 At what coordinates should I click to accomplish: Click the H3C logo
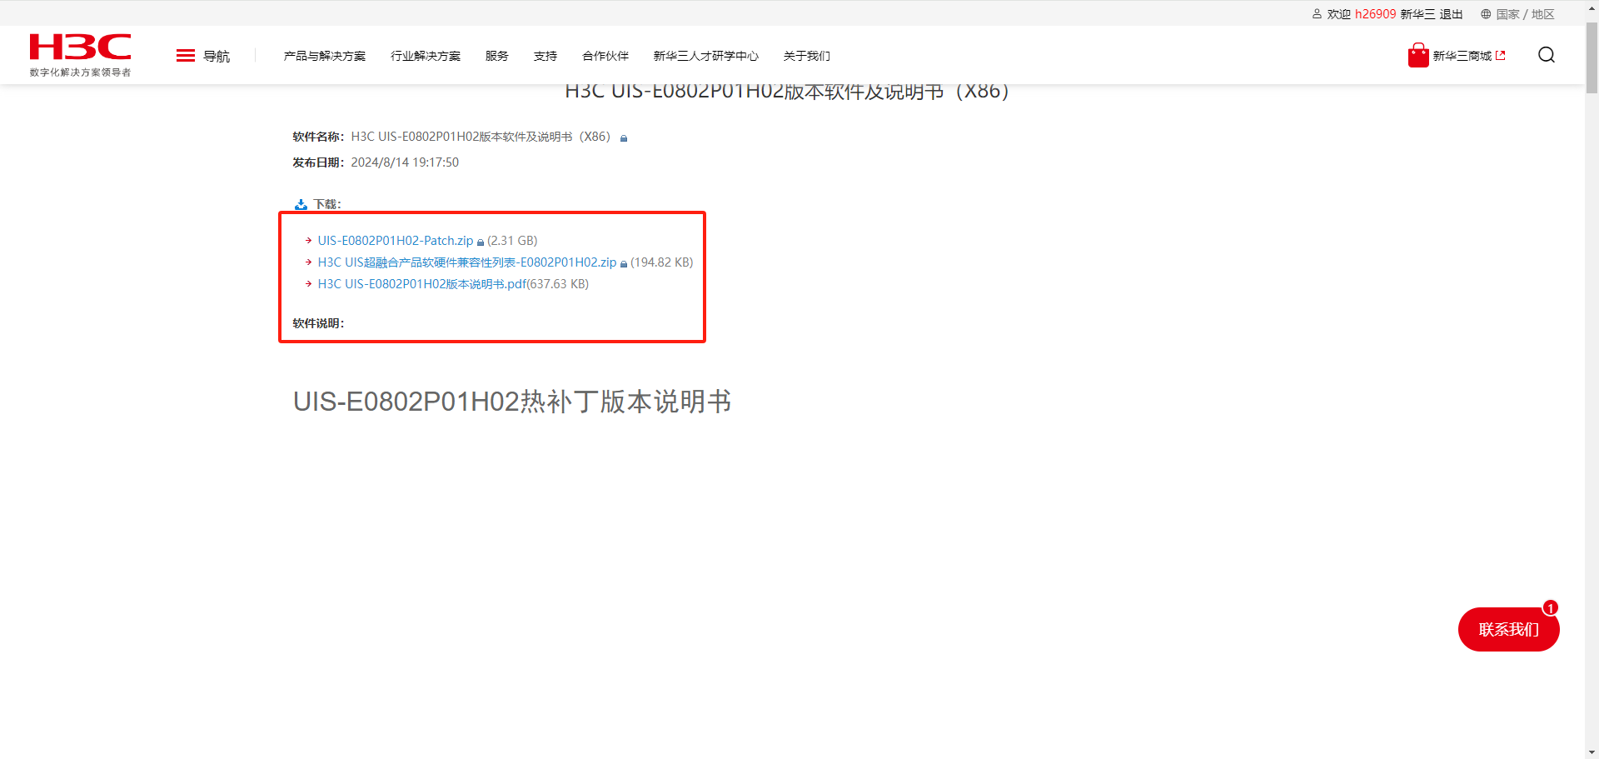[x=80, y=47]
